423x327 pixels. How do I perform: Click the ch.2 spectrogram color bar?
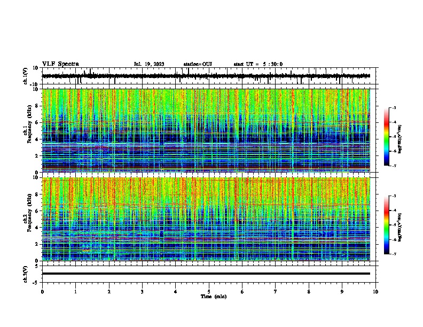[x=386, y=225]
